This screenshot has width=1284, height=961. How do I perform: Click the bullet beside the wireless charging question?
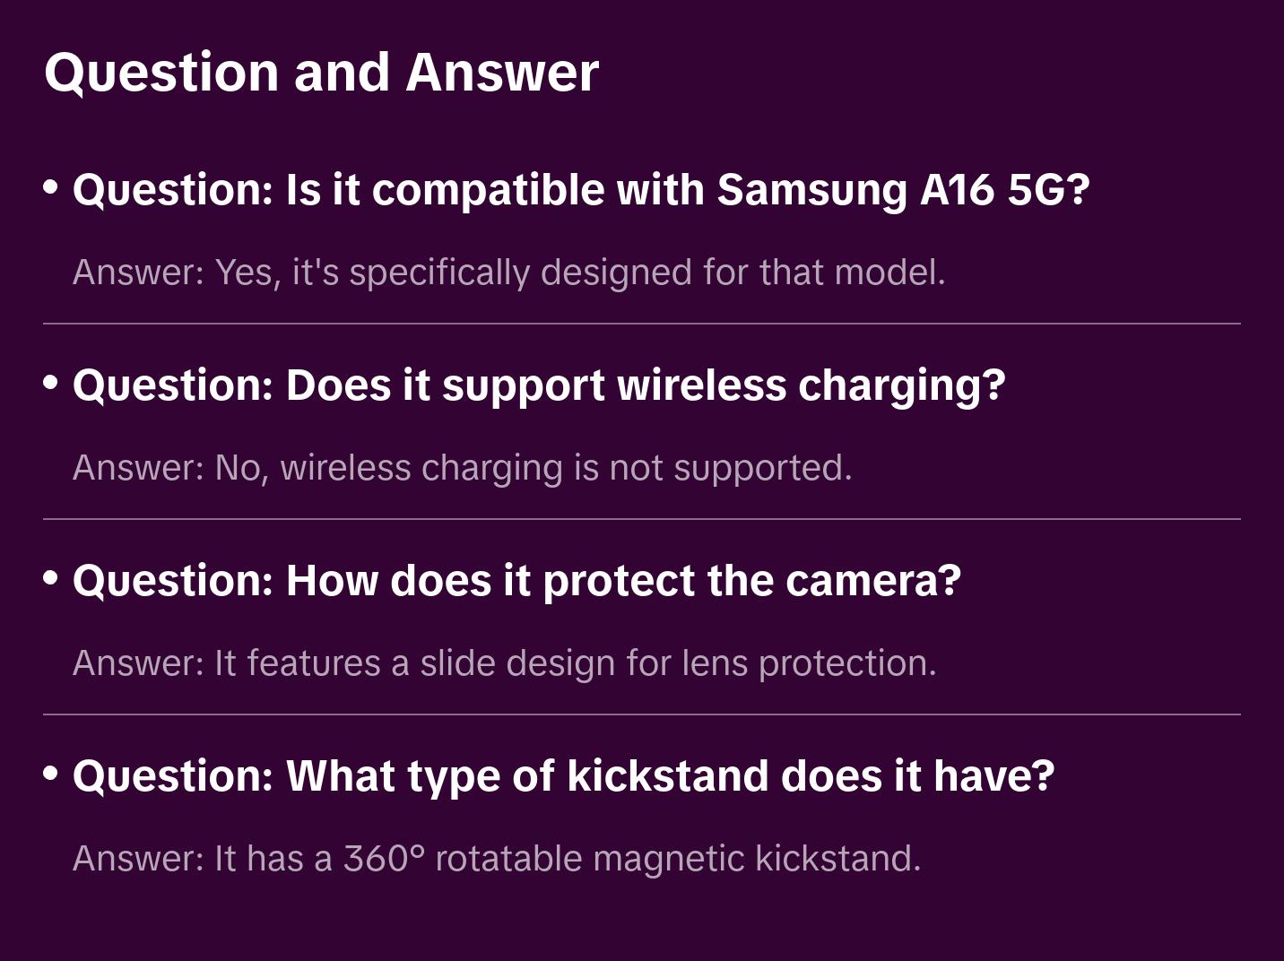(51, 383)
